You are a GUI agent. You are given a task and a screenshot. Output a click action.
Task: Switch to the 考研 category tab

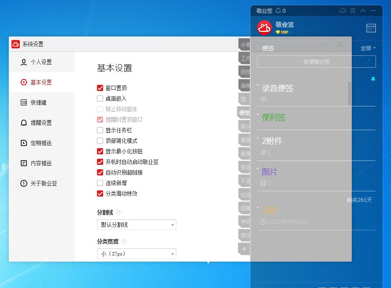tap(244, 222)
